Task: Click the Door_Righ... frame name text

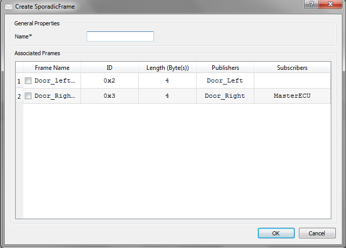Action: point(55,96)
